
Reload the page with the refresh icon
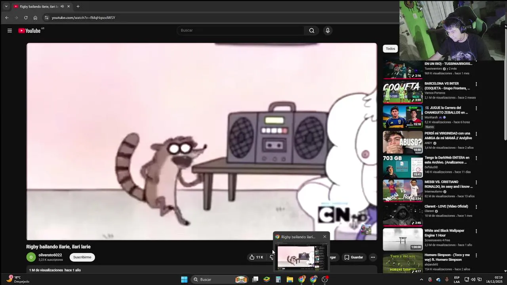[x=26, y=17]
